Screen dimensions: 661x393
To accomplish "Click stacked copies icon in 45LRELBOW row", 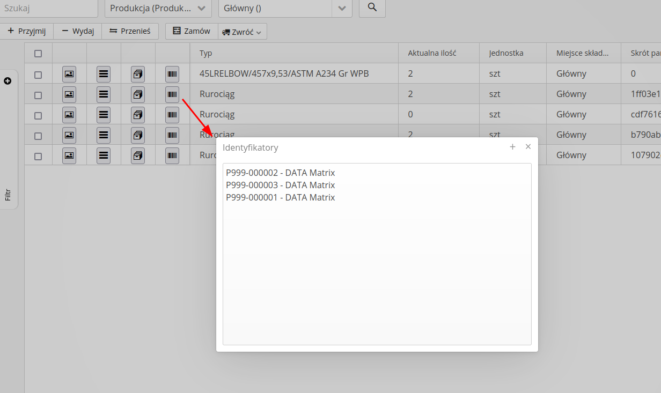I will 138,74.
